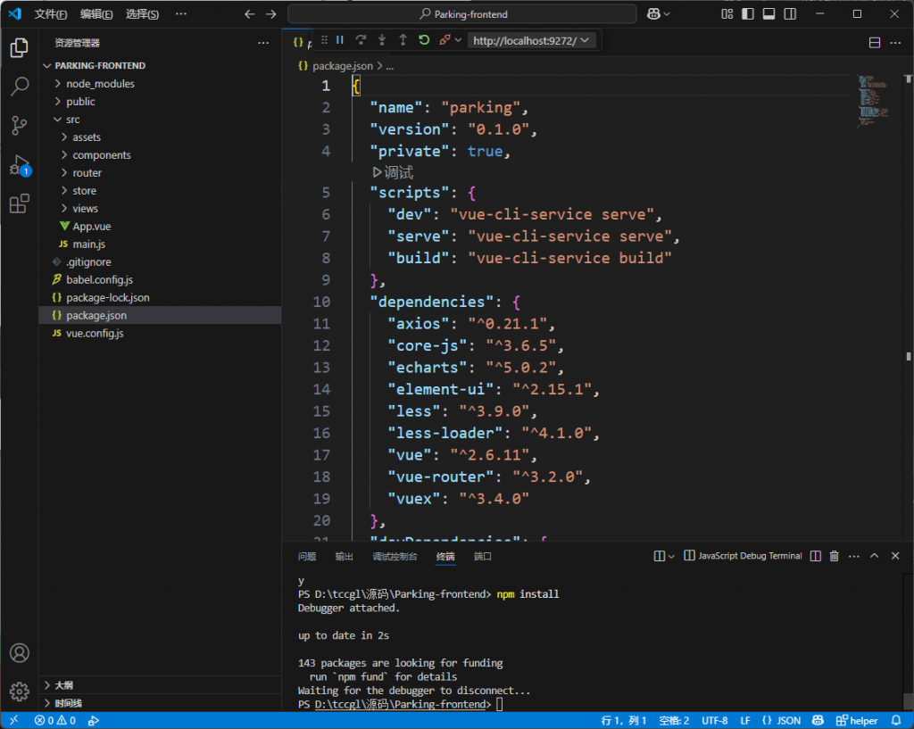Restart the debug session
Viewport: 914px width, 729px height.
pos(424,40)
